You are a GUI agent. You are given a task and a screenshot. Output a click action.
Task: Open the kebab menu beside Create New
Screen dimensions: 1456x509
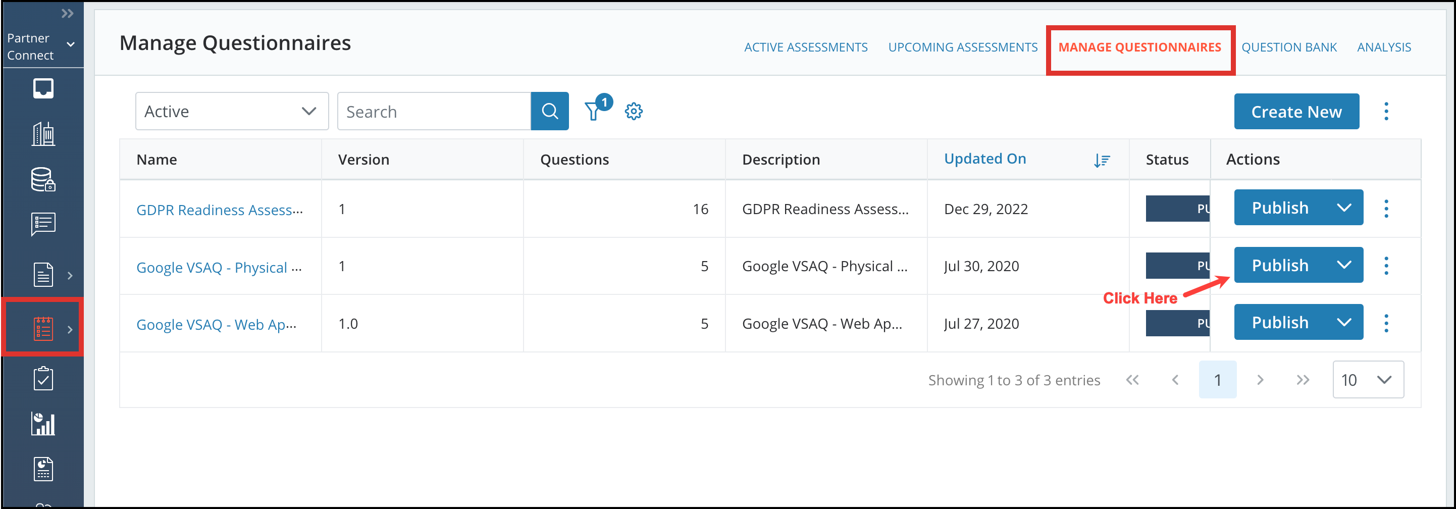click(x=1386, y=112)
